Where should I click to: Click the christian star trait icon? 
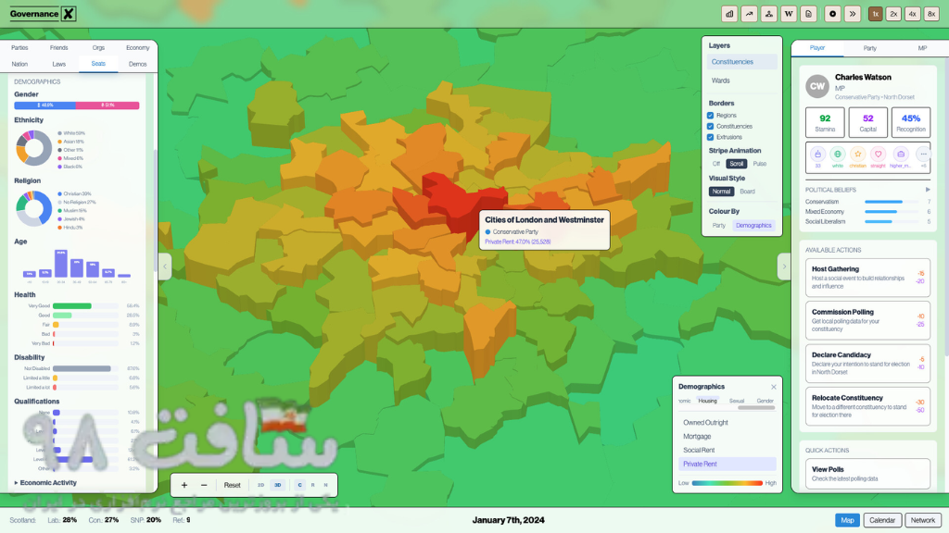[857, 155]
